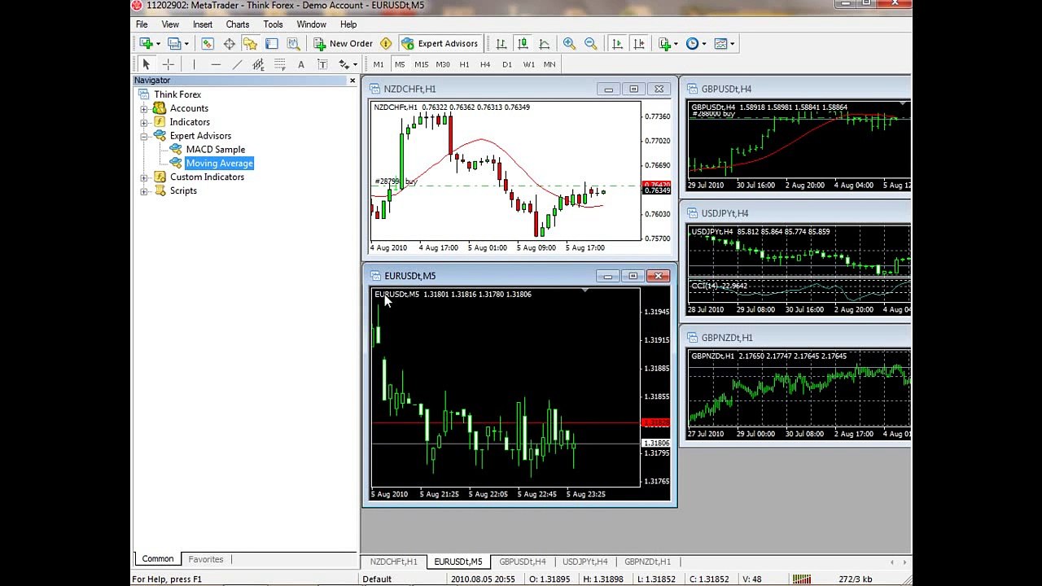The height and width of the screenshot is (586, 1042).
Task: Toggle the MN timeframe button
Action: pyautogui.click(x=549, y=64)
